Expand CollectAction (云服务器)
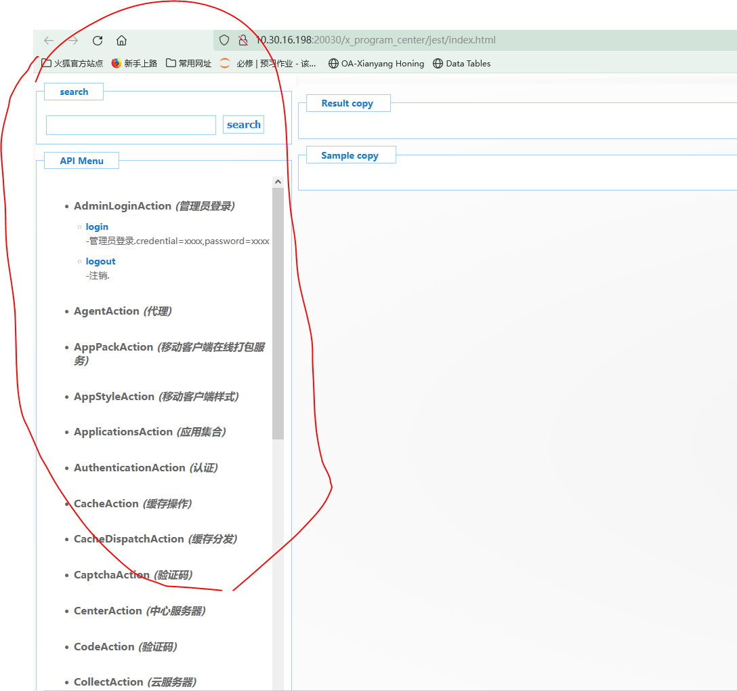This screenshot has width=737, height=691. tap(135, 682)
